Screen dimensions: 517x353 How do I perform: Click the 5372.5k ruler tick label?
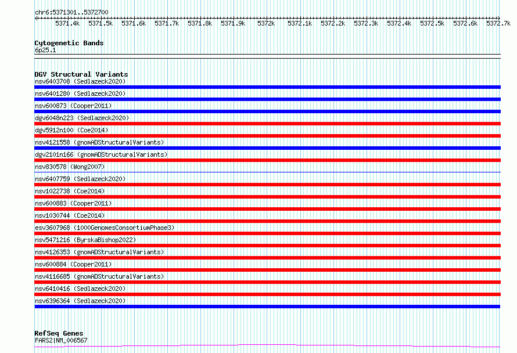click(432, 23)
